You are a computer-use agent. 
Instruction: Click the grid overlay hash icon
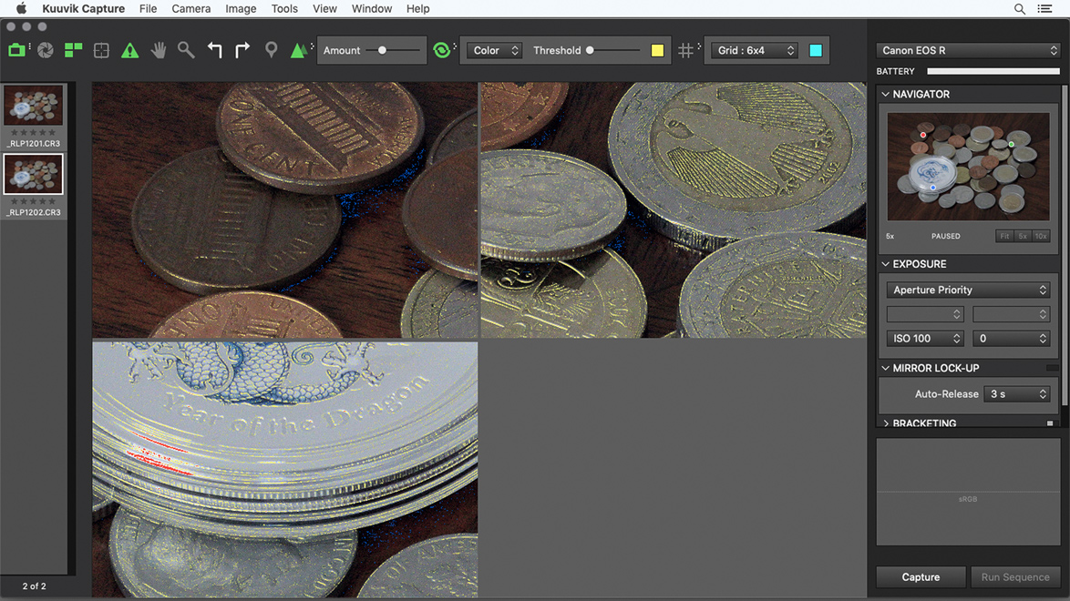tap(685, 50)
